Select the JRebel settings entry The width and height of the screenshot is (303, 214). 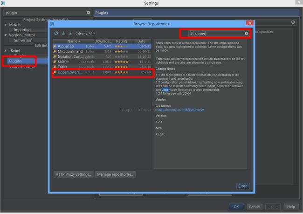[14, 51]
